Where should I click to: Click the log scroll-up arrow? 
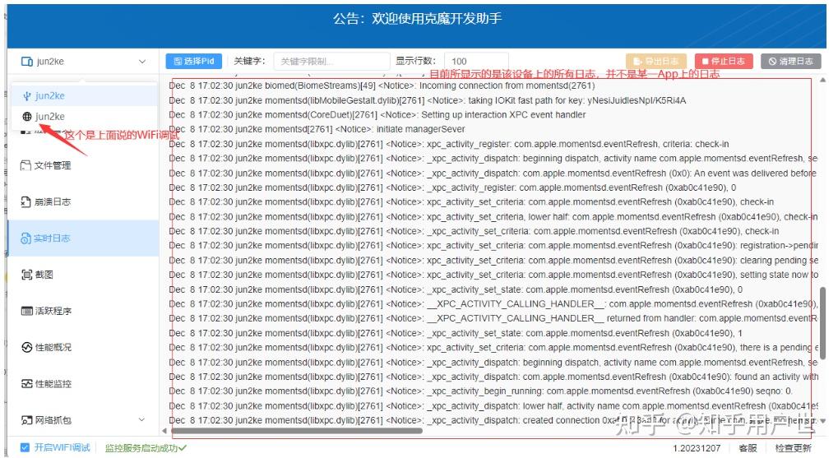822,80
